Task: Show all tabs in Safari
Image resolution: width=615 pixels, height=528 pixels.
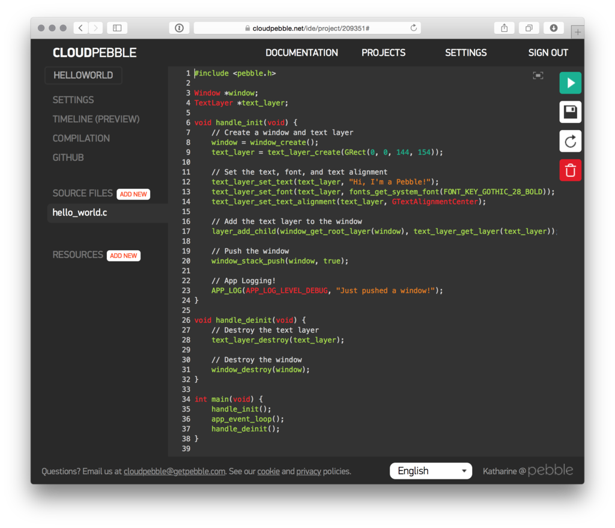Action: (529, 28)
